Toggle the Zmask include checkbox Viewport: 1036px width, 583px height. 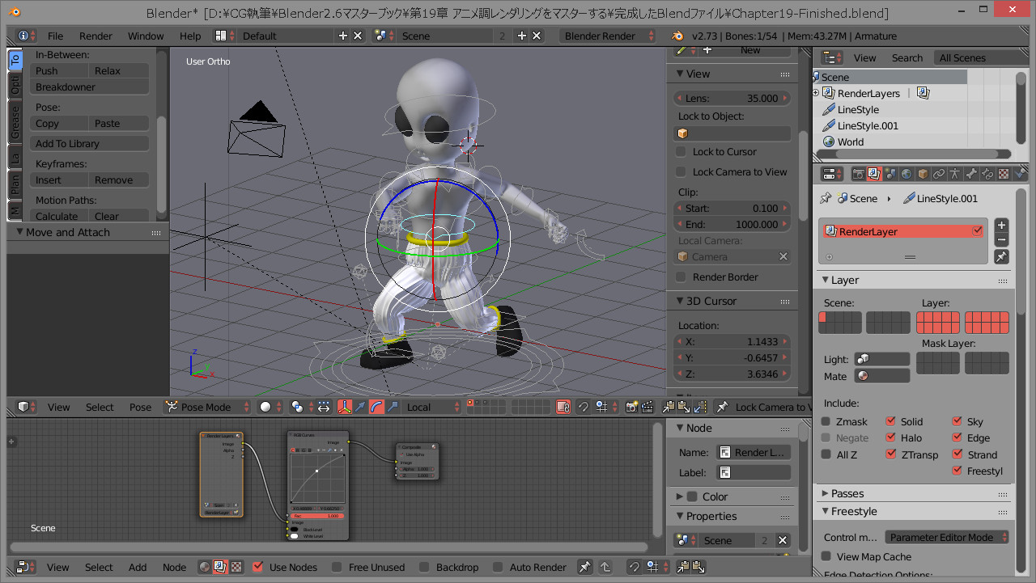(x=826, y=421)
